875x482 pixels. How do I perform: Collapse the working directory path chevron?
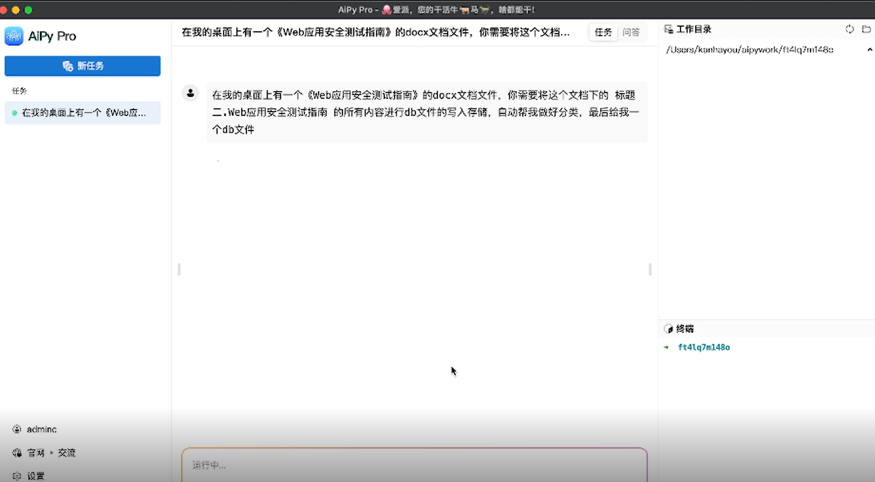pos(870,49)
